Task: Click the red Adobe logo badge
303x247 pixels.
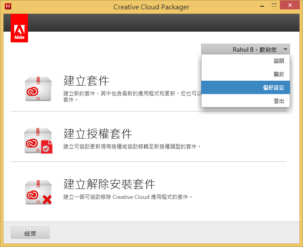Action: (x=19, y=28)
